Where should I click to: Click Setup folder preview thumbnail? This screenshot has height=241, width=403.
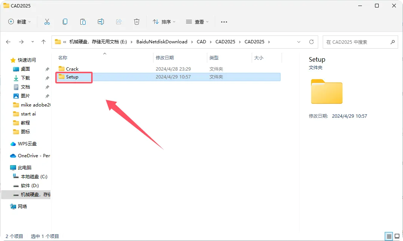(327, 92)
